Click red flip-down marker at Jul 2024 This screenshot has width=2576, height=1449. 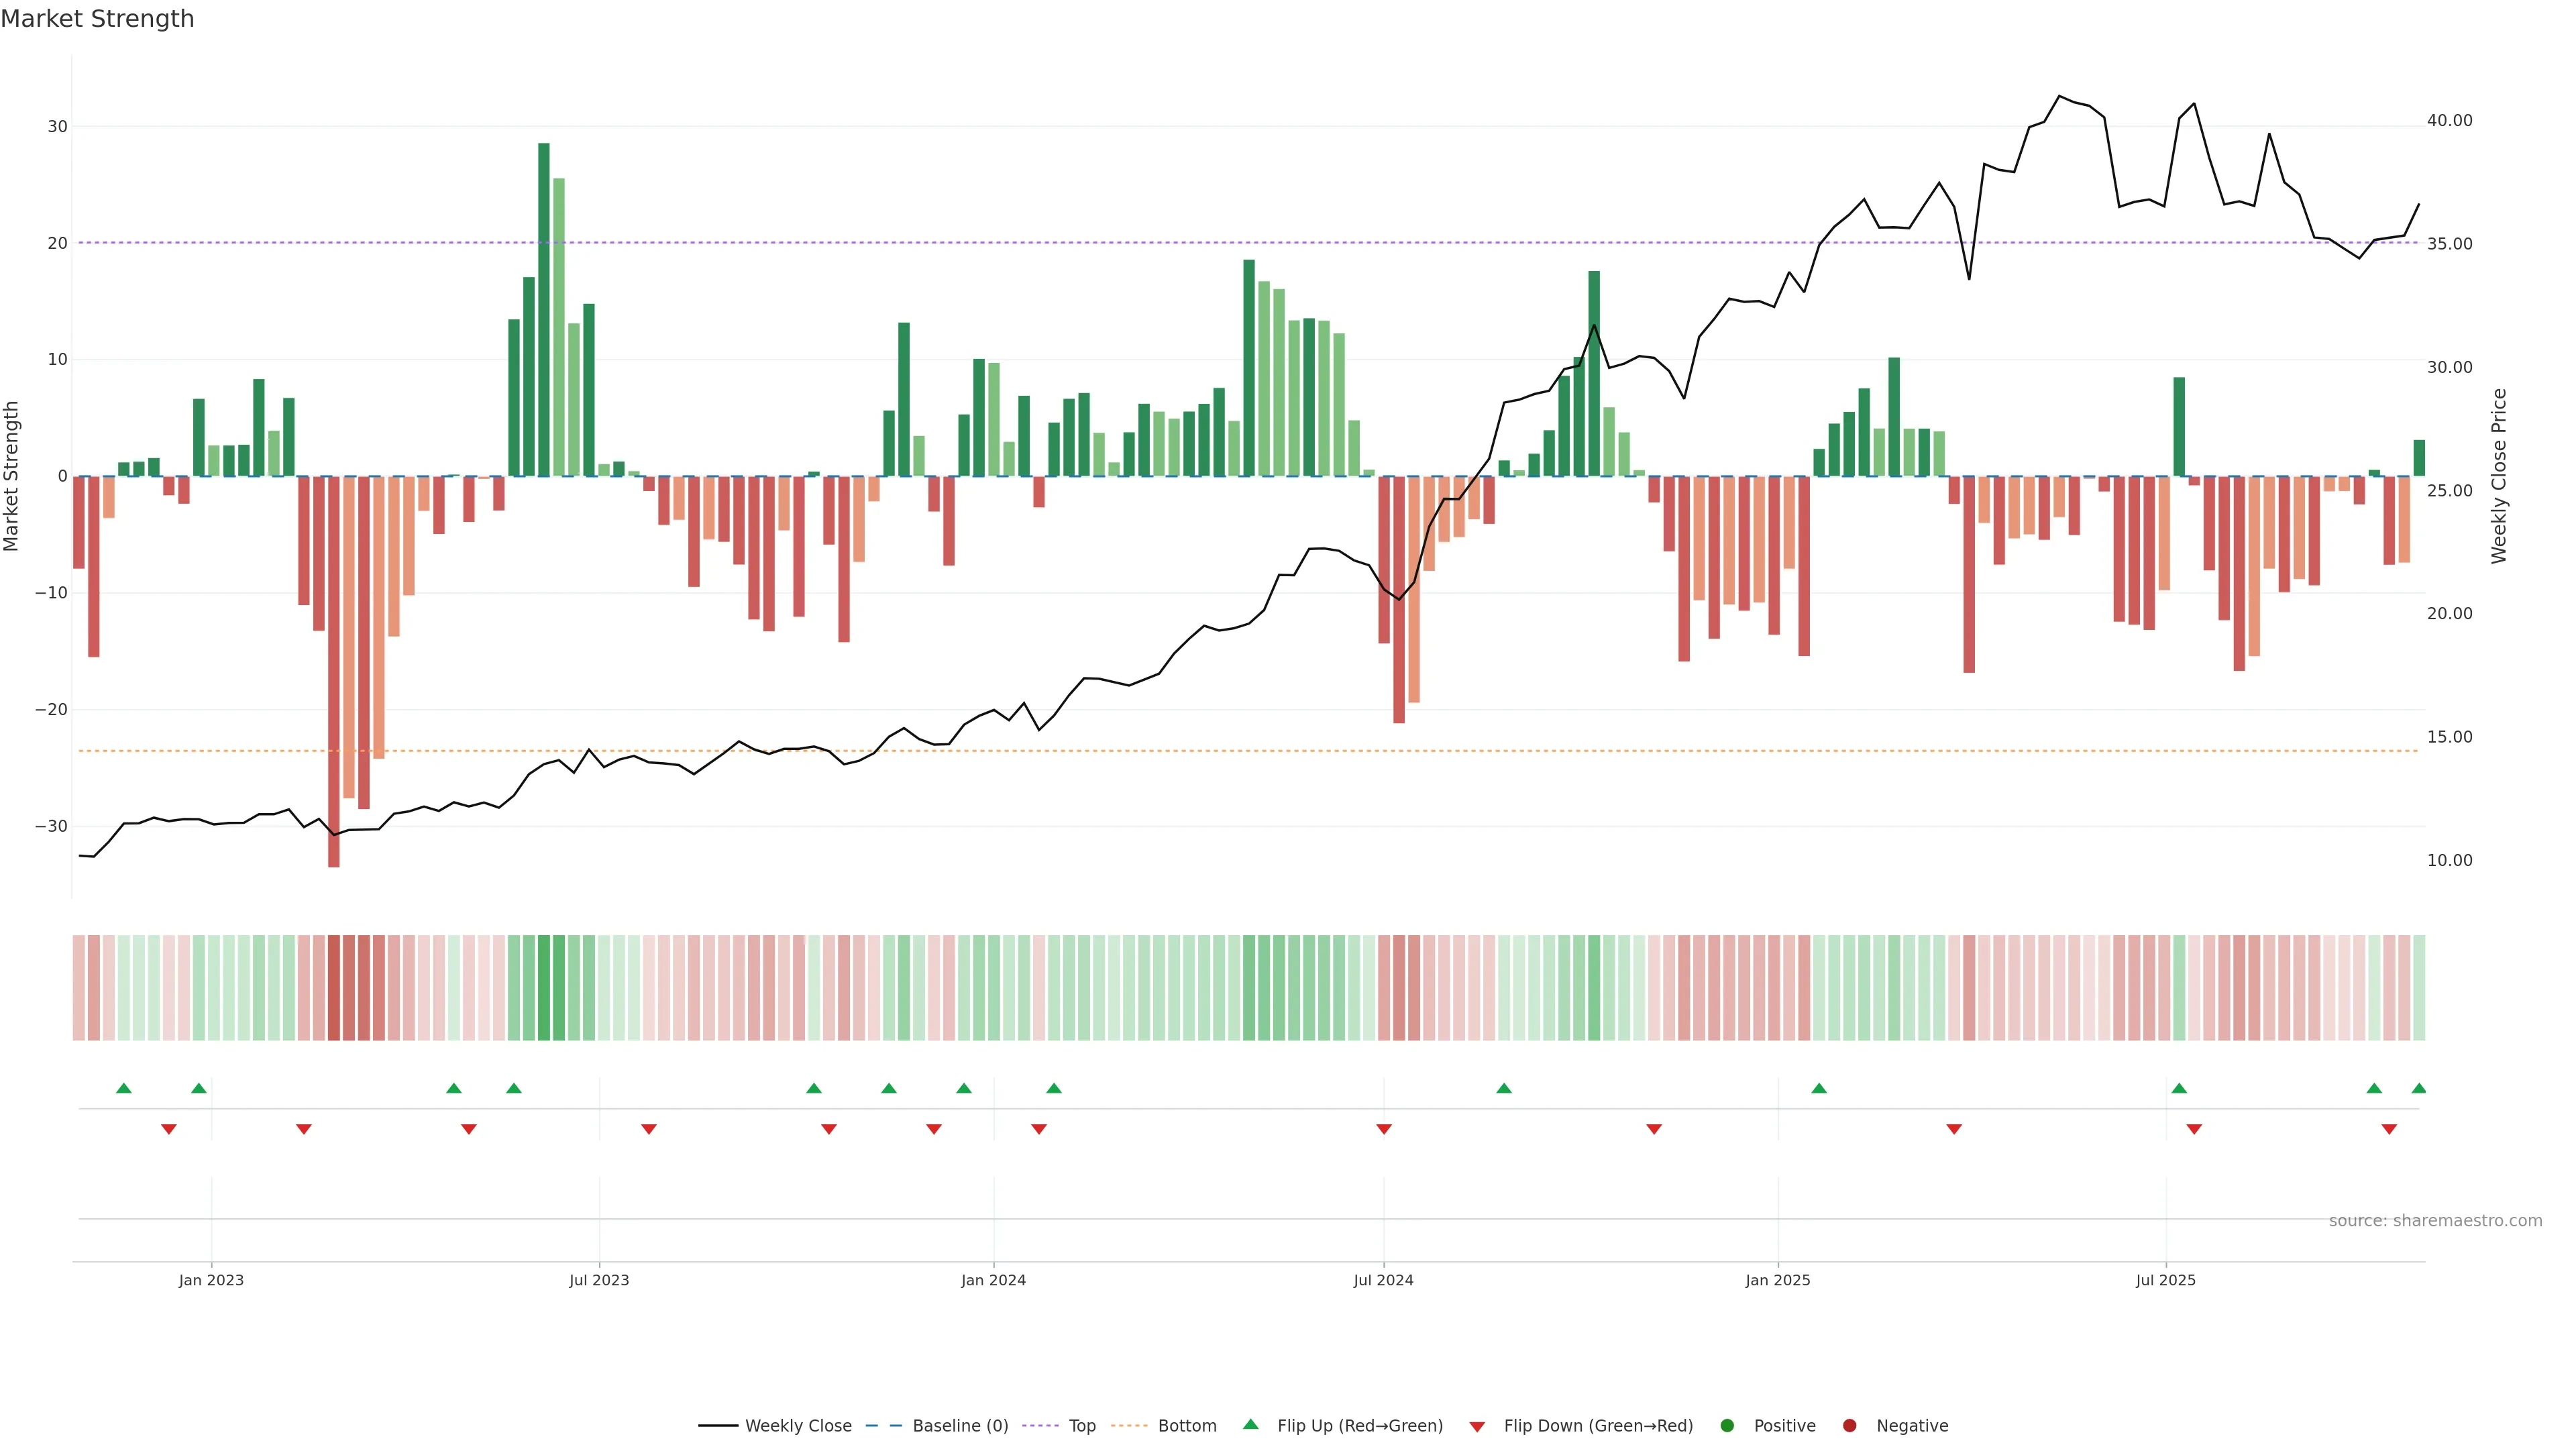1384,1129
